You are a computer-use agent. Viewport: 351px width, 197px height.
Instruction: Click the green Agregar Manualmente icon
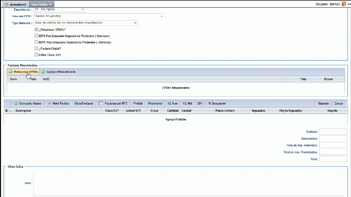pos(43,71)
